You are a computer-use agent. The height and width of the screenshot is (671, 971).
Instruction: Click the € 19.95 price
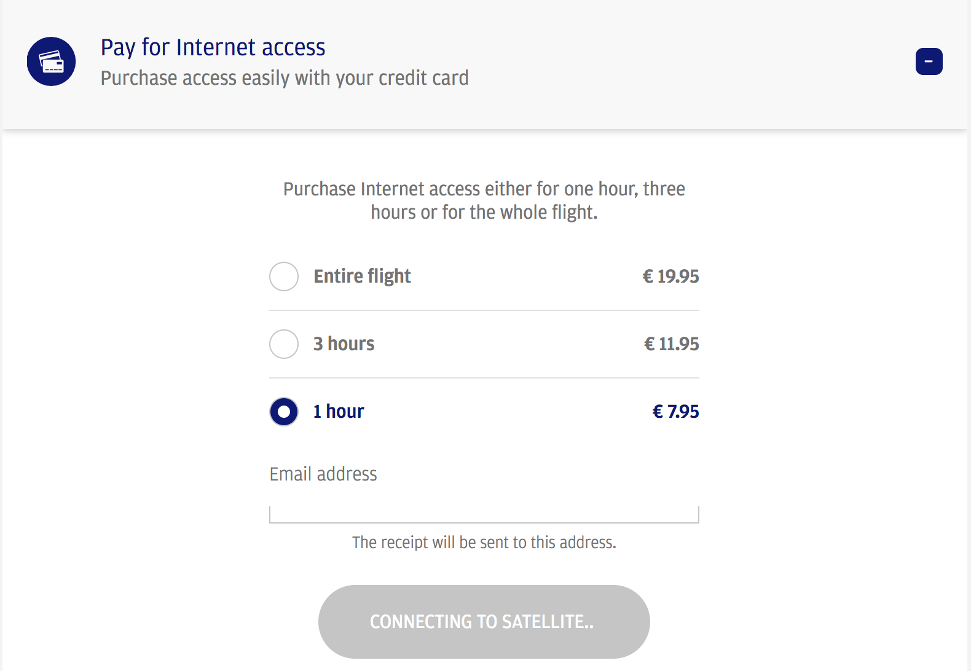[x=670, y=277]
